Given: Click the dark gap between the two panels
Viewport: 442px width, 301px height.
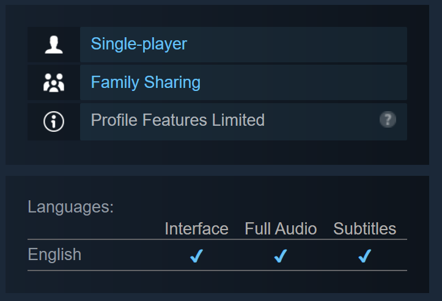Looking at the screenshot, I should click(221, 170).
